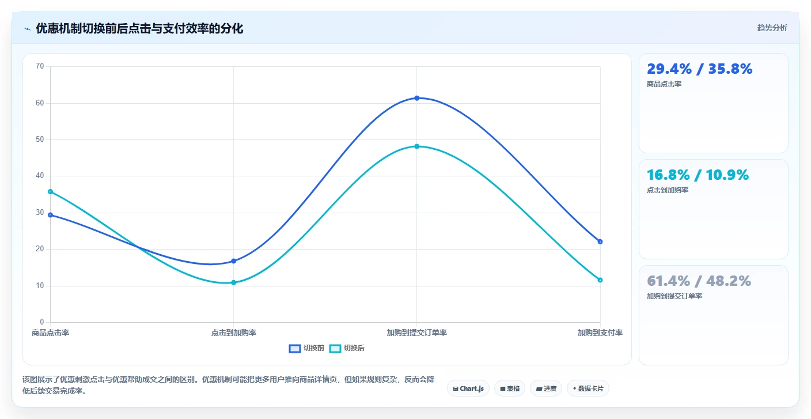Click the 加购到提交订单率 caption in the stat card
Screen dimensions: 811x419
coord(674,296)
